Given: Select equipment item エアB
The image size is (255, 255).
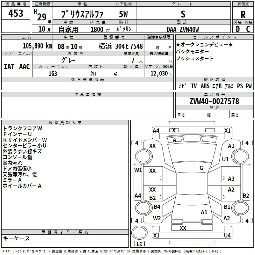Looking at the screenshot, I should click(x=217, y=86).
